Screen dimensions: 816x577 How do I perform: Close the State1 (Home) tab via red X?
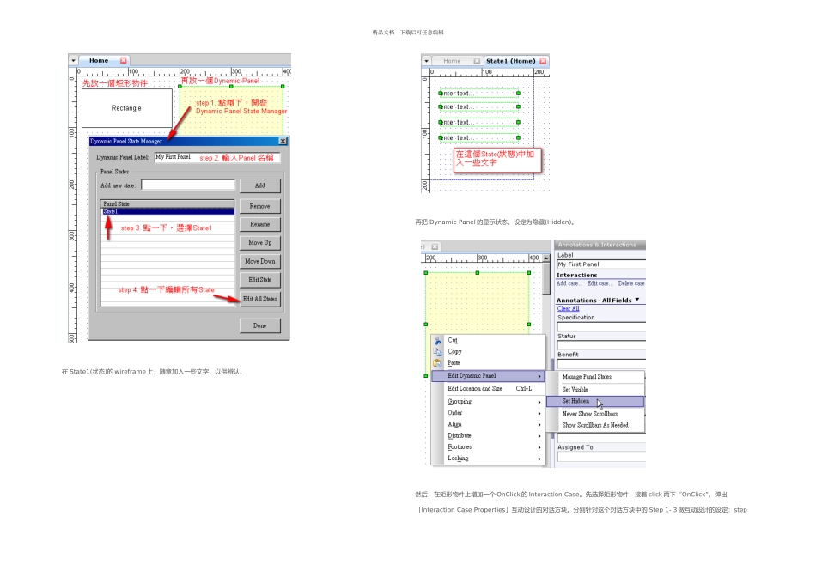(543, 61)
